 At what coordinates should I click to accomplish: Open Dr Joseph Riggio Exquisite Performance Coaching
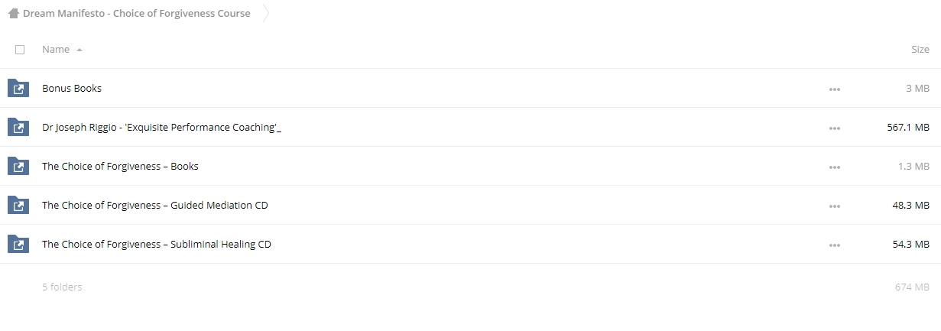point(161,127)
